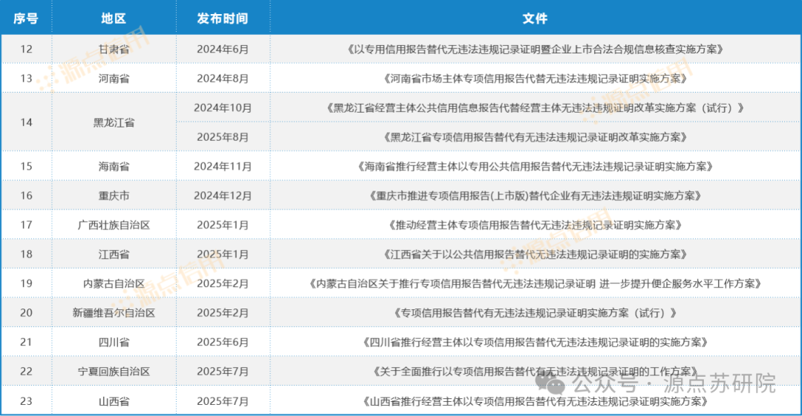Click 2025年7月 in the 宁夏回族自治区 row
This screenshot has width=802, height=416.
pos(223,371)
